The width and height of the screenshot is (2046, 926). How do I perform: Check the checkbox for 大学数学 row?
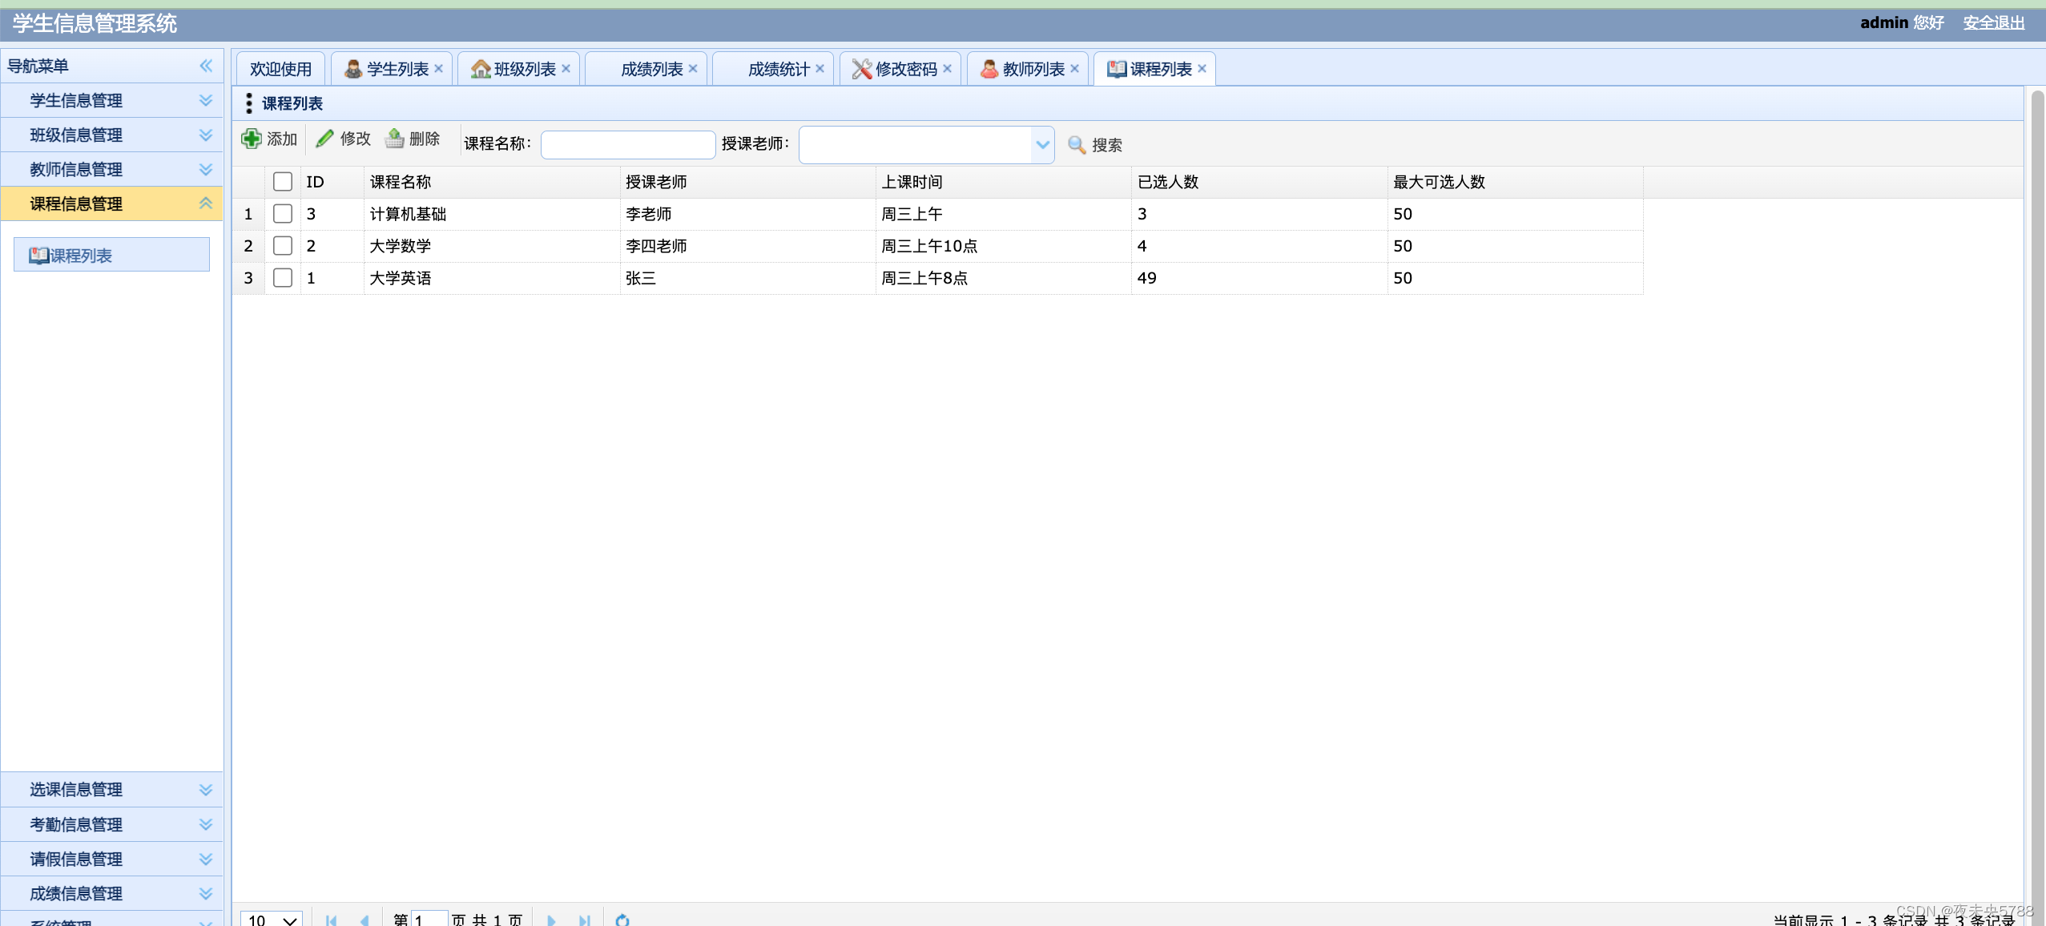[x=282, y=245]
